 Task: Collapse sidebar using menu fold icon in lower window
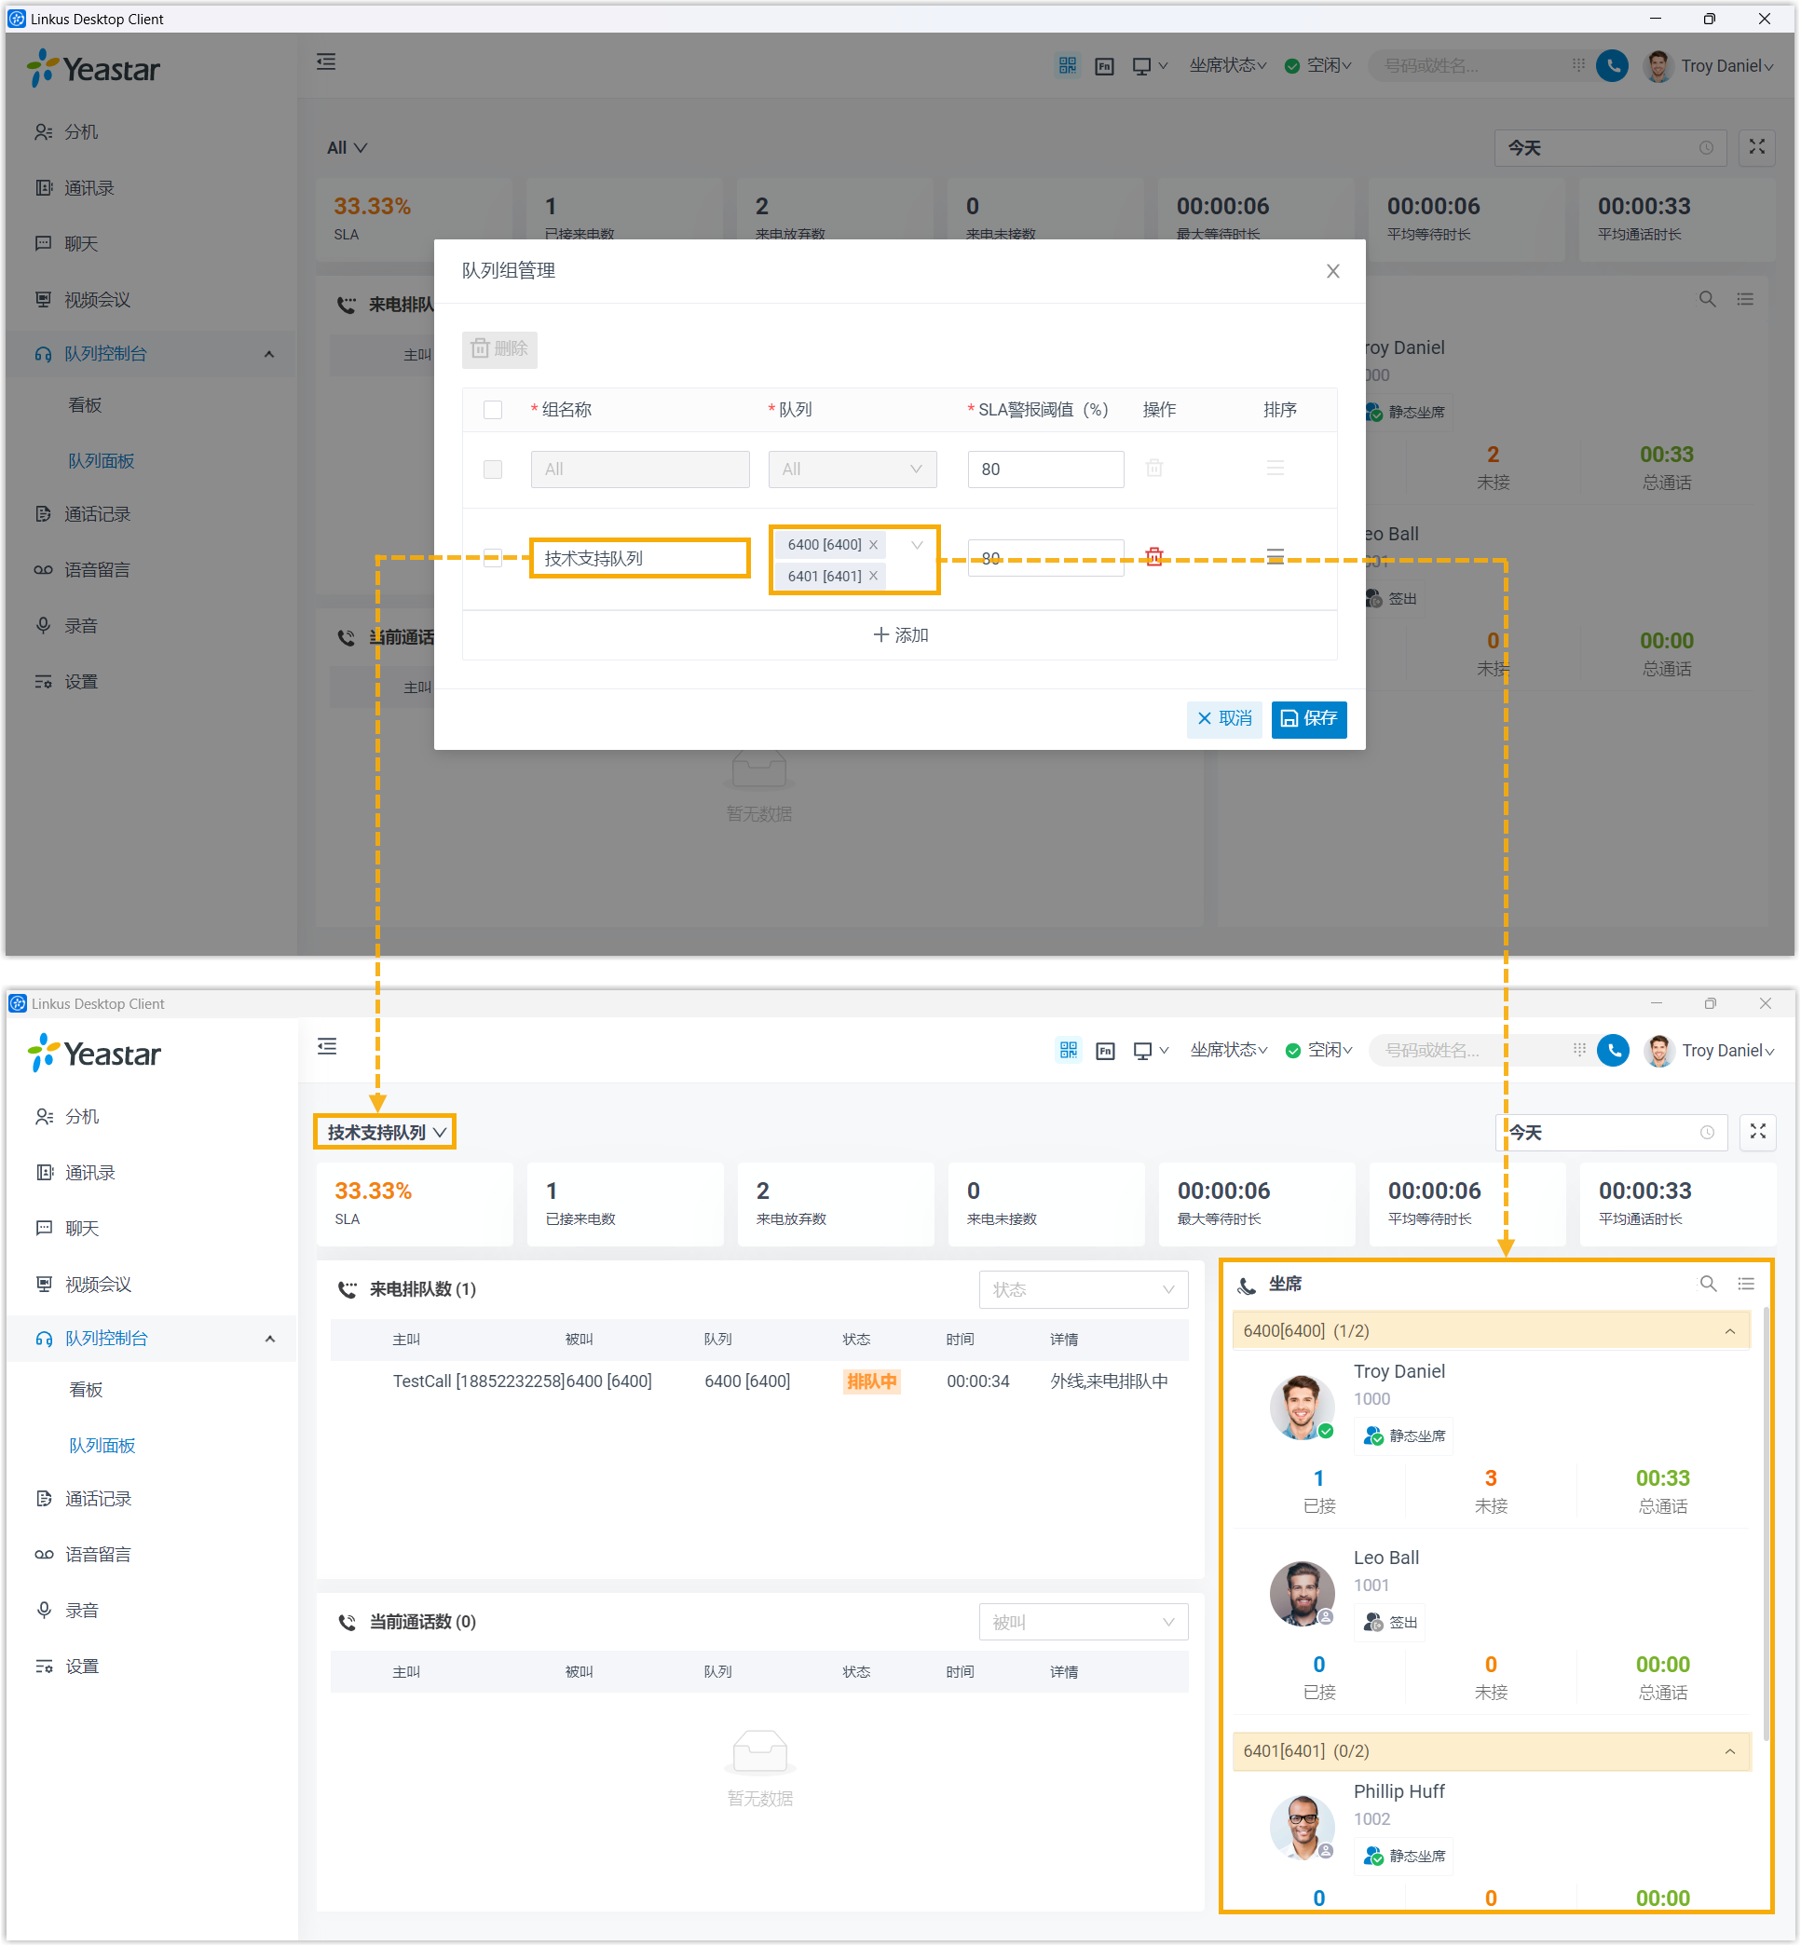click(327, 1046)
